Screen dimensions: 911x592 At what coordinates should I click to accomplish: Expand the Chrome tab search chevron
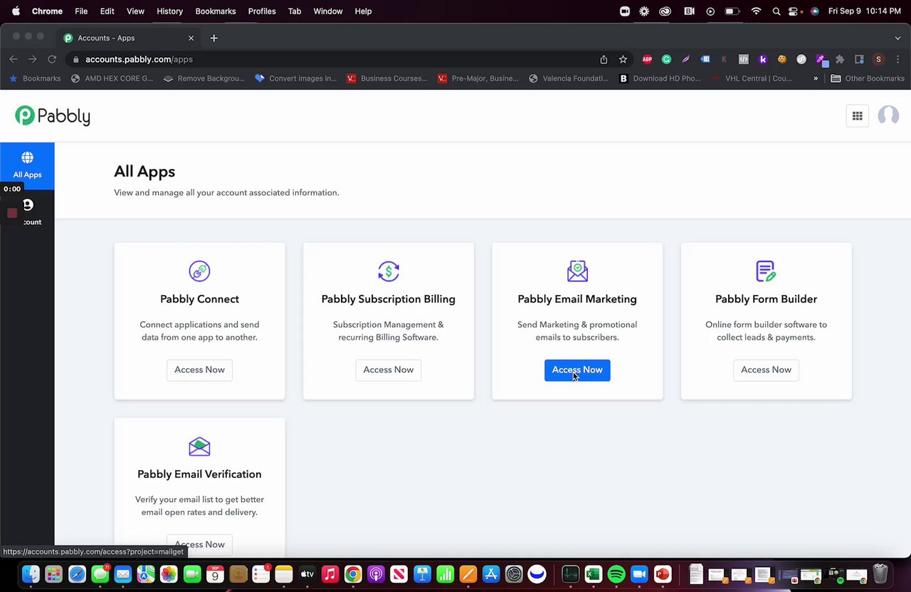click(x=897, y=38)
